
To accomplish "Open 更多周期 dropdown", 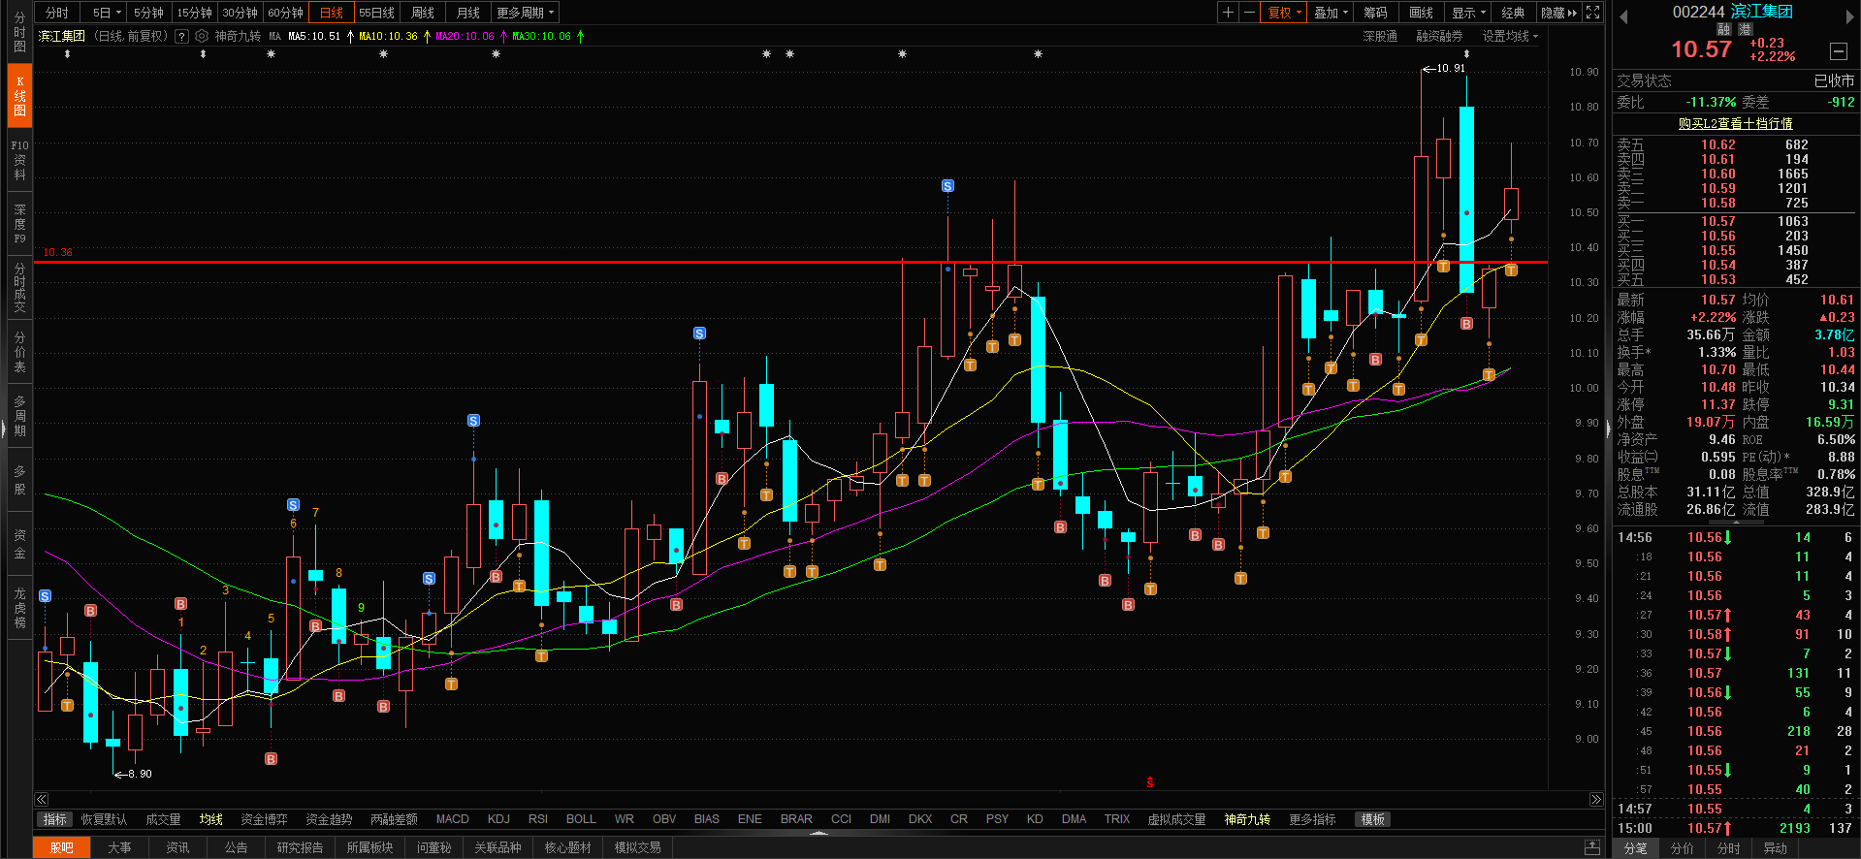I will pyautogui.click(x=525, y=13).
